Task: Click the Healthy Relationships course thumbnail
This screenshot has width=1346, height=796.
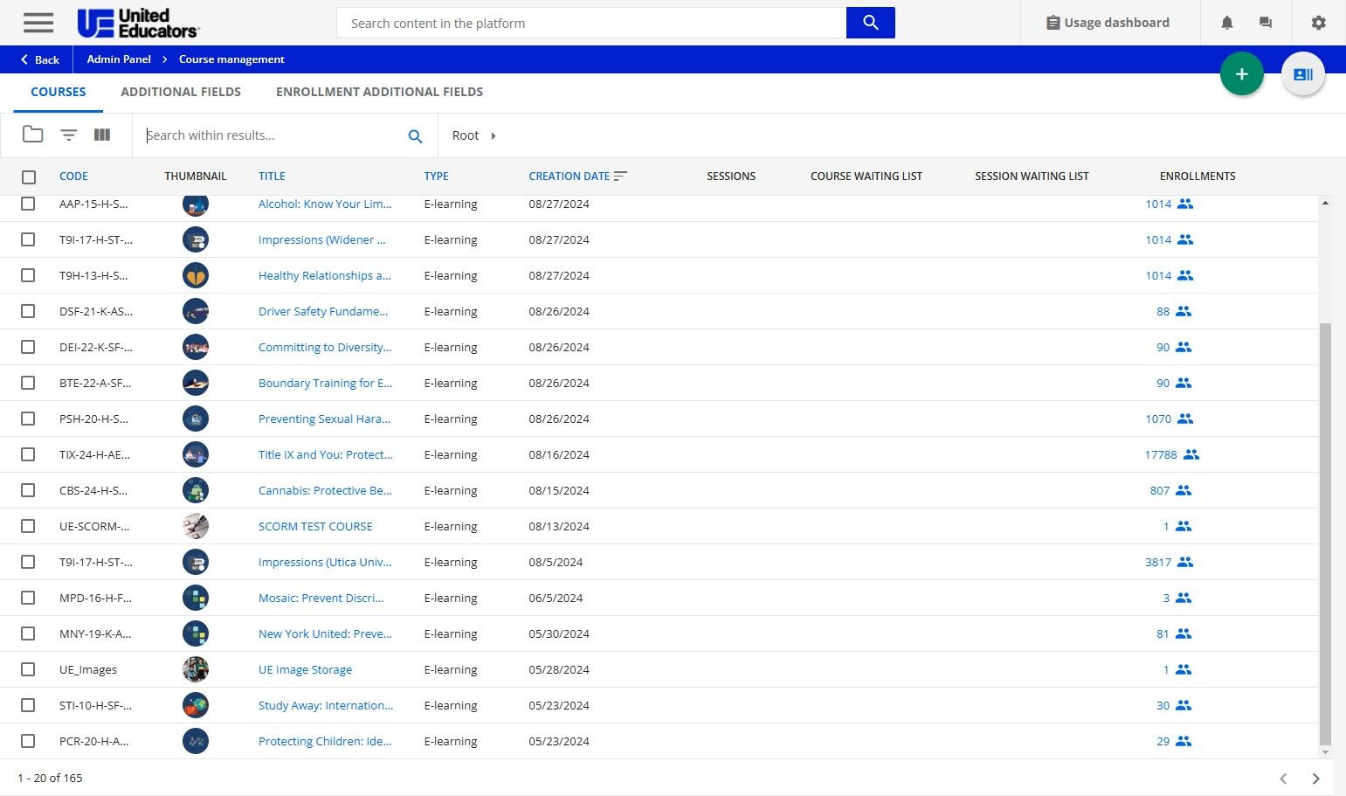Action: click(195, 274)
